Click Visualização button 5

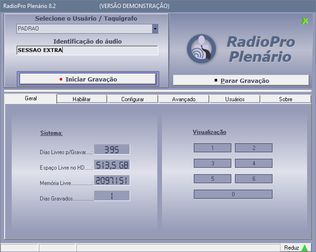click(213, 178)
